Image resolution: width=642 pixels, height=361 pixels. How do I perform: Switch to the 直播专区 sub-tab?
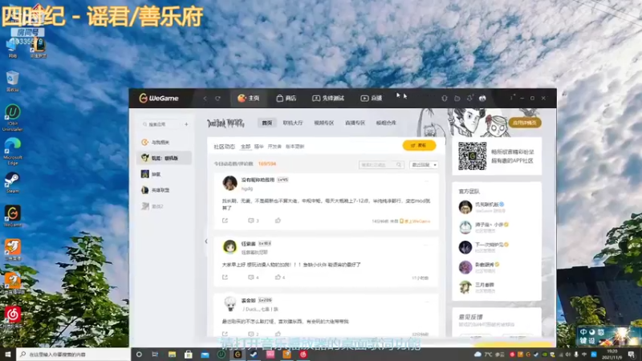coord(355,123)
